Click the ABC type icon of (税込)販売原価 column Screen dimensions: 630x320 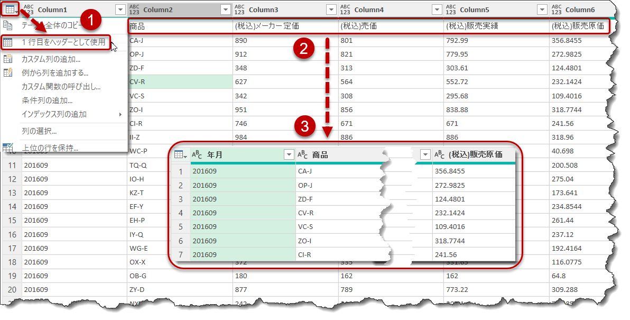pyautogui.click(x=440, y=154)
